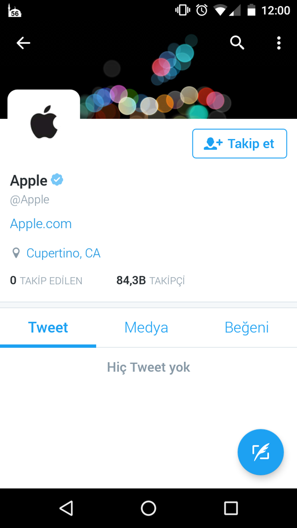
Task: Open the search magnifier icon
Action: (x=237, y=43)
